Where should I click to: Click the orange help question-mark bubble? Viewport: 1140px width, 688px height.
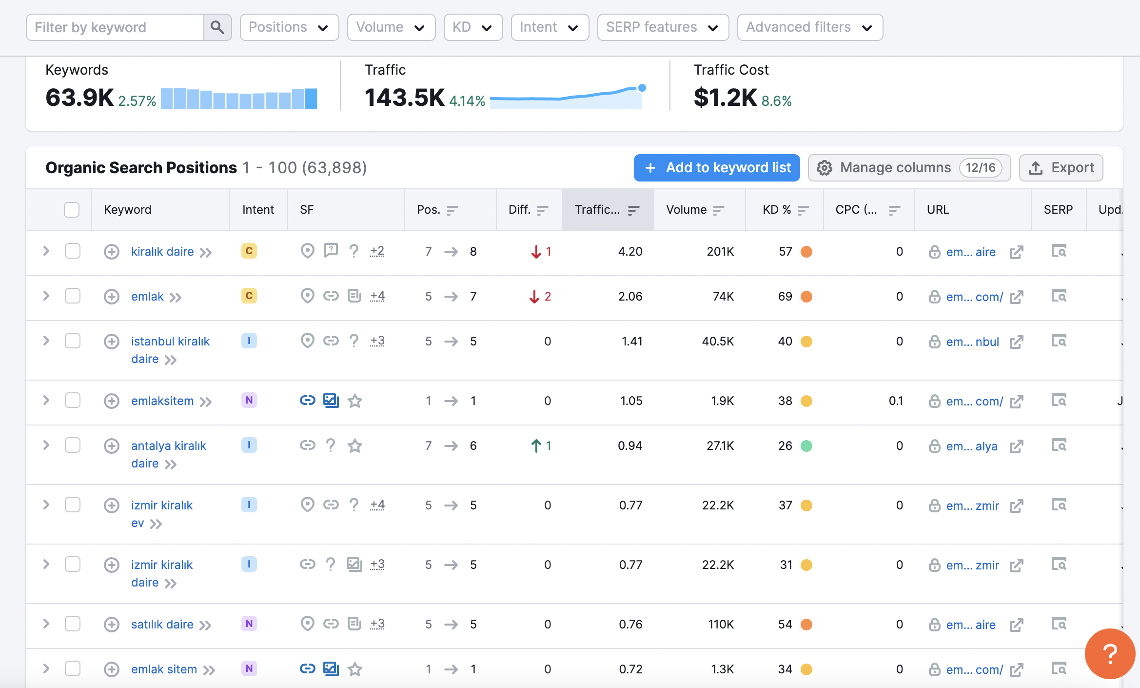pos(1110,654)
